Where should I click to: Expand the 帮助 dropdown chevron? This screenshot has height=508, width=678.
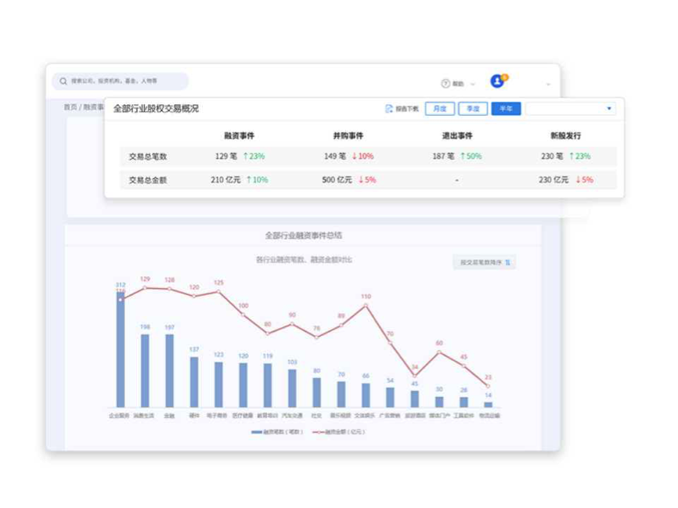coord(473,84)
